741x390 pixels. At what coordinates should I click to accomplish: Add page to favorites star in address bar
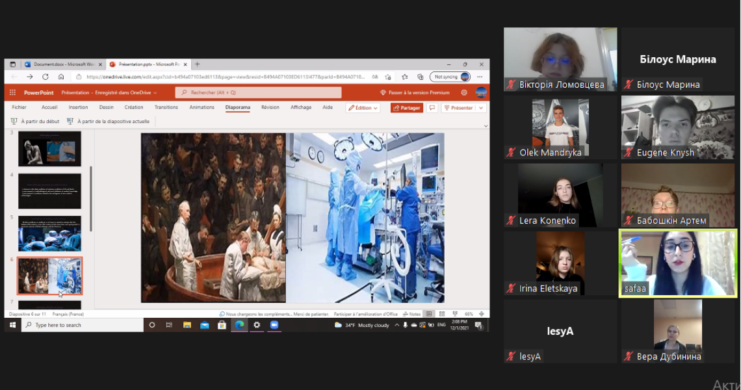[388, 77]
